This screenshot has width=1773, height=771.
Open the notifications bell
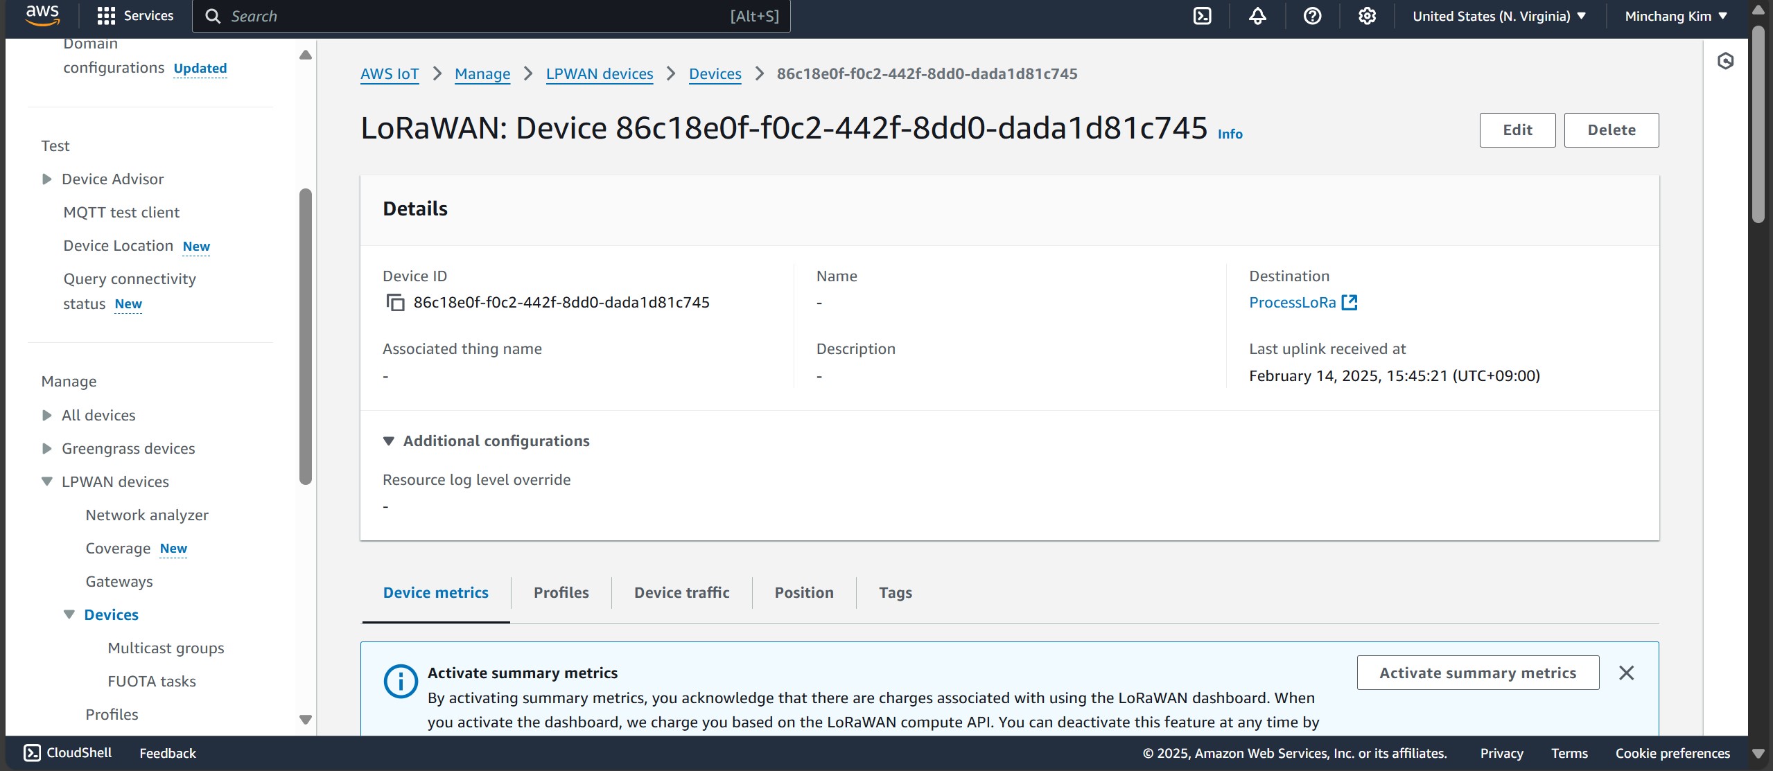[x=1257, y=16]
